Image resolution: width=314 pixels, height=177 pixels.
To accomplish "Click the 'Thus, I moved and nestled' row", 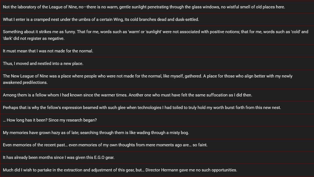I will (157, 64).
